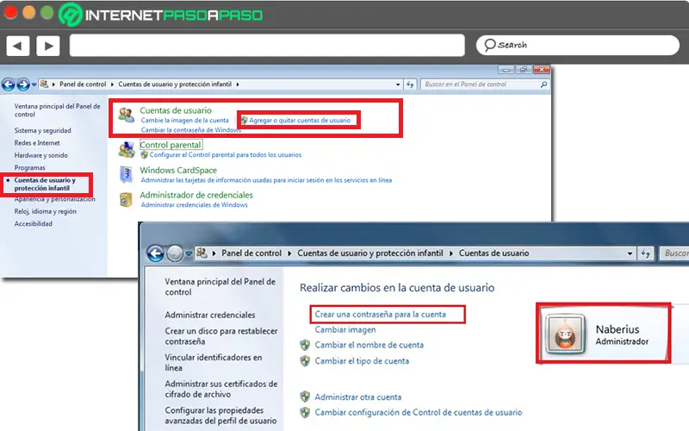This screenshot has height=431, width=689.
Task: Click Cuentas de usuario y protección infantil breadcrumb, front window
Action: (x=370, y=253)
